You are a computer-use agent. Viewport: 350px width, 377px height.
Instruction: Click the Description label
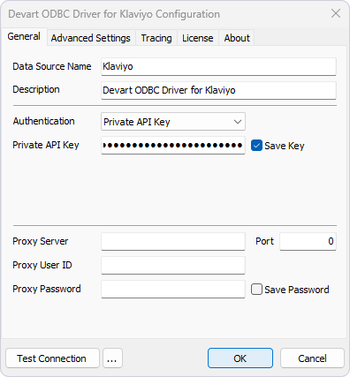coord(36,89)
